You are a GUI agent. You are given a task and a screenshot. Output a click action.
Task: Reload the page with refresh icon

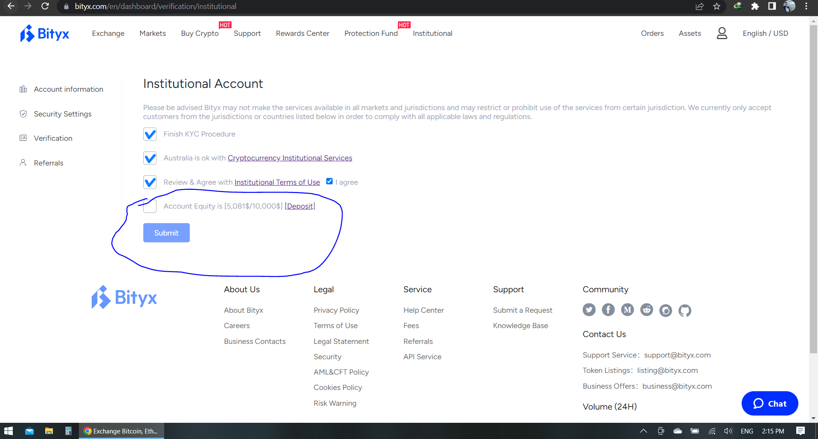click(45, 6)
